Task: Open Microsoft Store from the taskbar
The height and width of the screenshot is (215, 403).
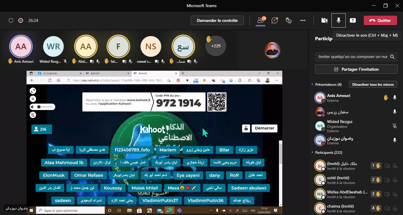Action: [140, 211]
